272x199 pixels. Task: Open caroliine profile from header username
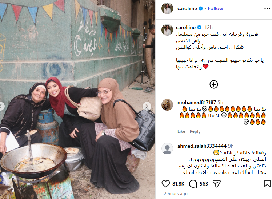187,8
